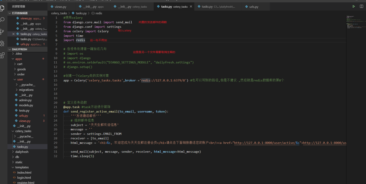Screen dimensions: 366x184
Task: Select the redis symbol in breadcrumb
Action: [97, 13]
